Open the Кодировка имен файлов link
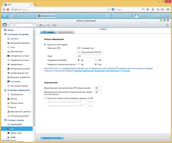This screenshot has height=143, width=172. 102,71
